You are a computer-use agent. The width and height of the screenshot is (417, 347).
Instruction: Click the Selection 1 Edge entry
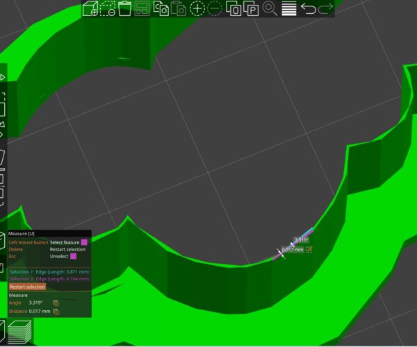[49, 271]
